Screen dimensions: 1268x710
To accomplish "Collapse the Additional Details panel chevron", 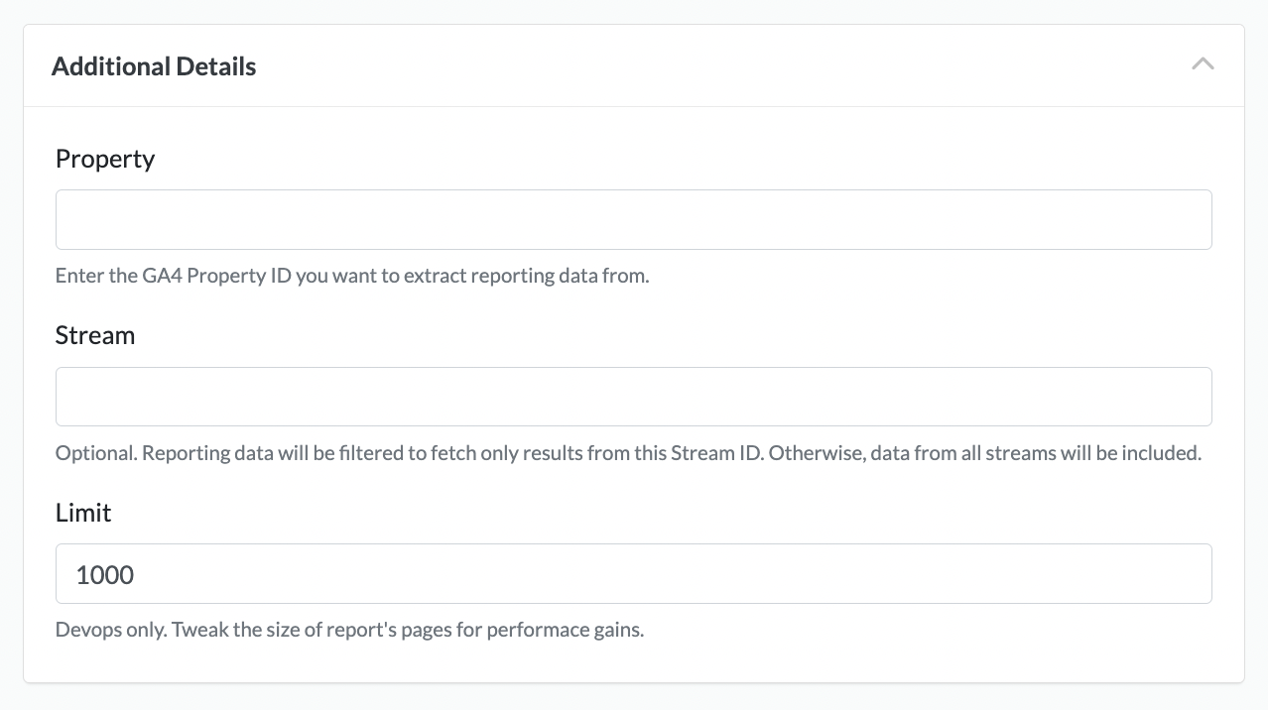I will coord(1203,64).
